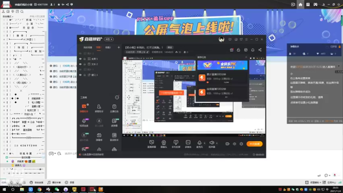Add a 直播屏幕 screen capture source
This screenshot has width=343, height=193.
pos(152,144)
